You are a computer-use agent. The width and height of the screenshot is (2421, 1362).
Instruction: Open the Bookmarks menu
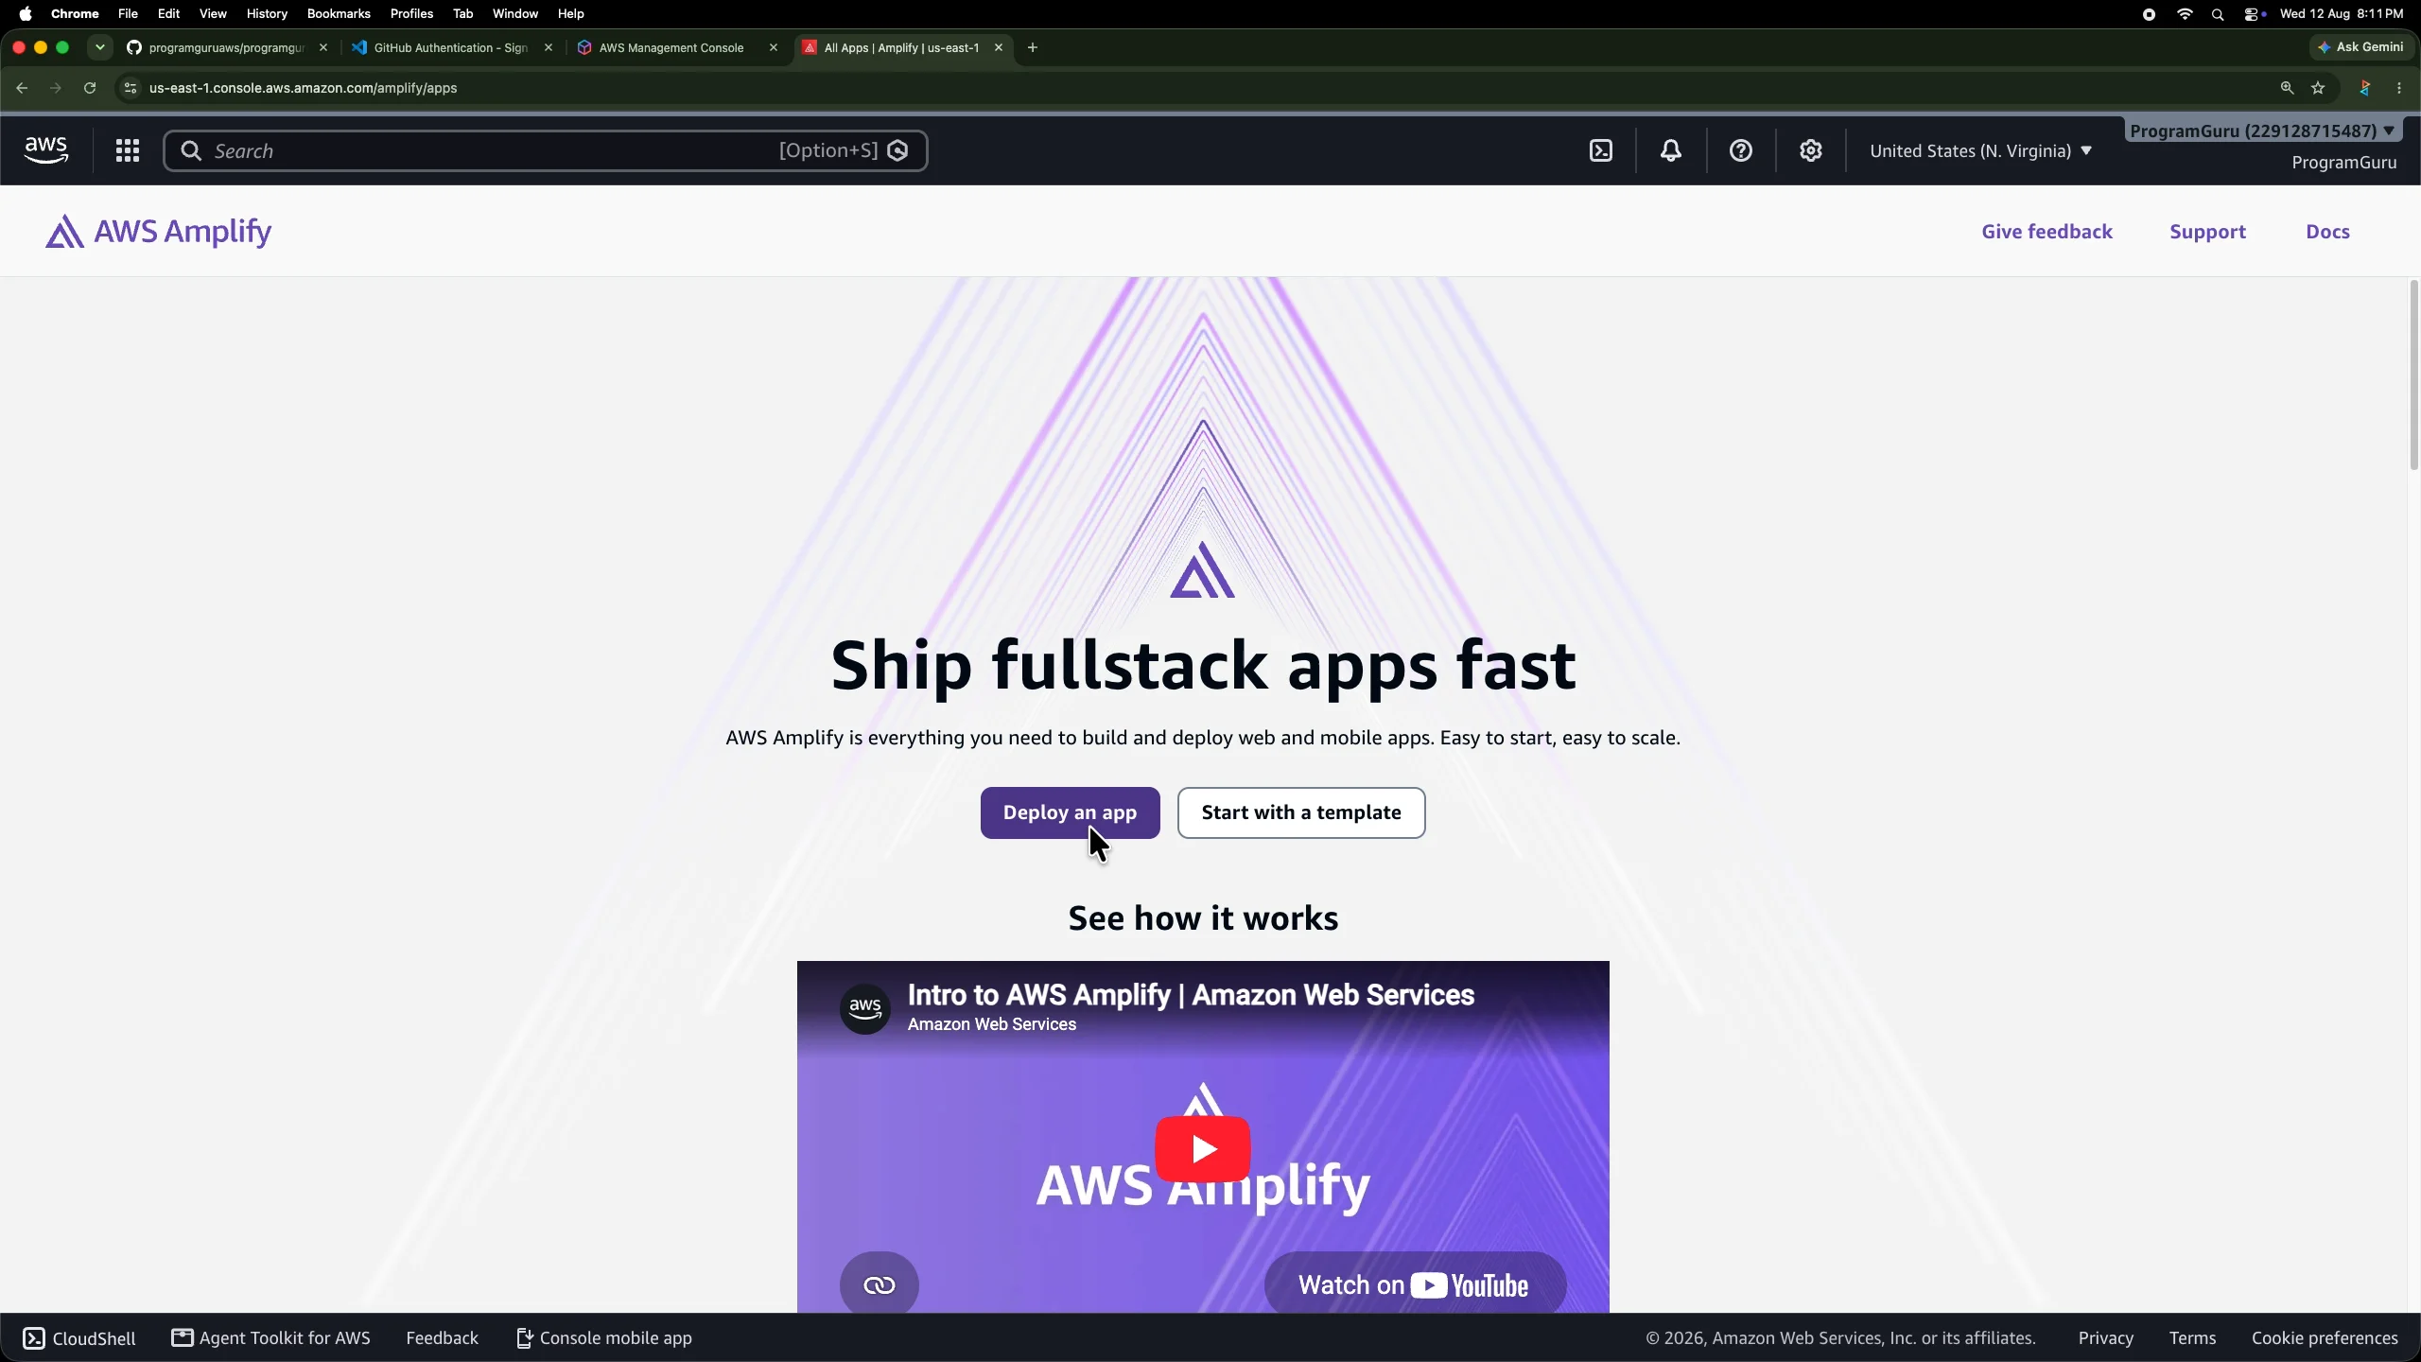tap(339, 14)
